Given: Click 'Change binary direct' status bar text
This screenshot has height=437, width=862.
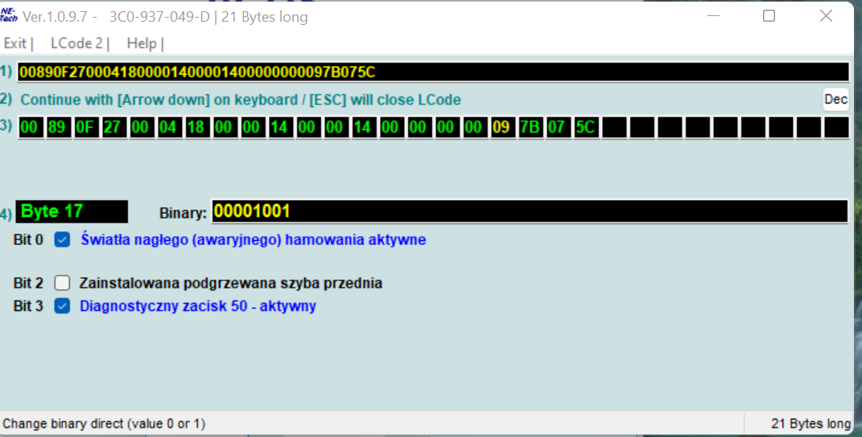Looking at the screenshot, I should tap(104, 423).
